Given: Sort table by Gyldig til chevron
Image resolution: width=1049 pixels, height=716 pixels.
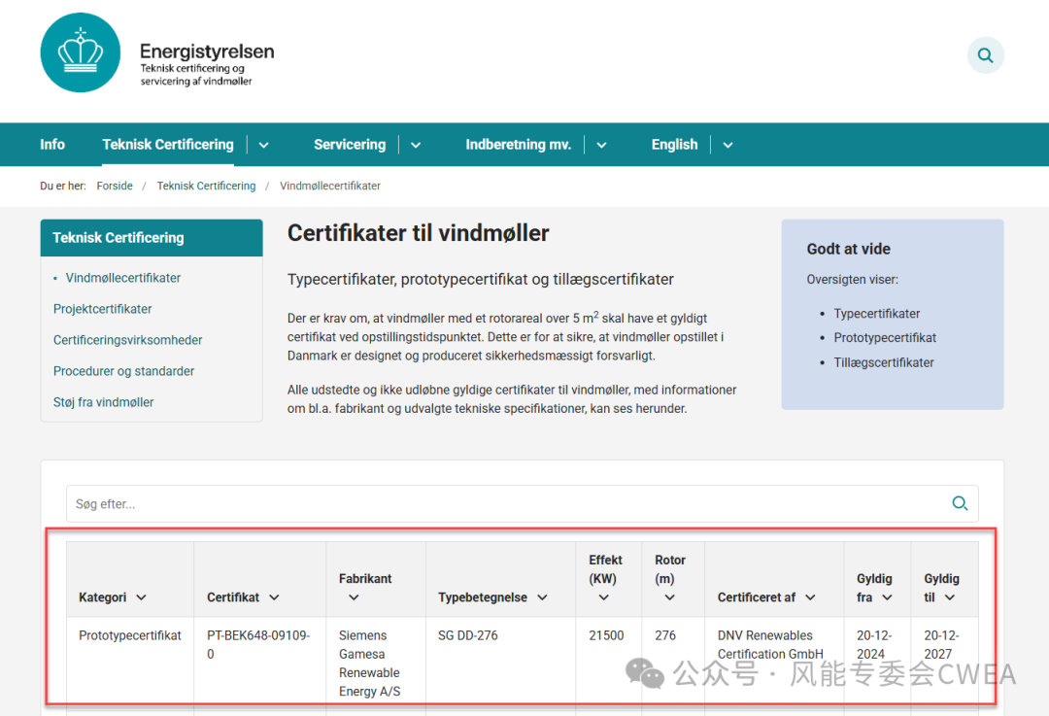Looking at the screenshot, I should coord(950,597).
